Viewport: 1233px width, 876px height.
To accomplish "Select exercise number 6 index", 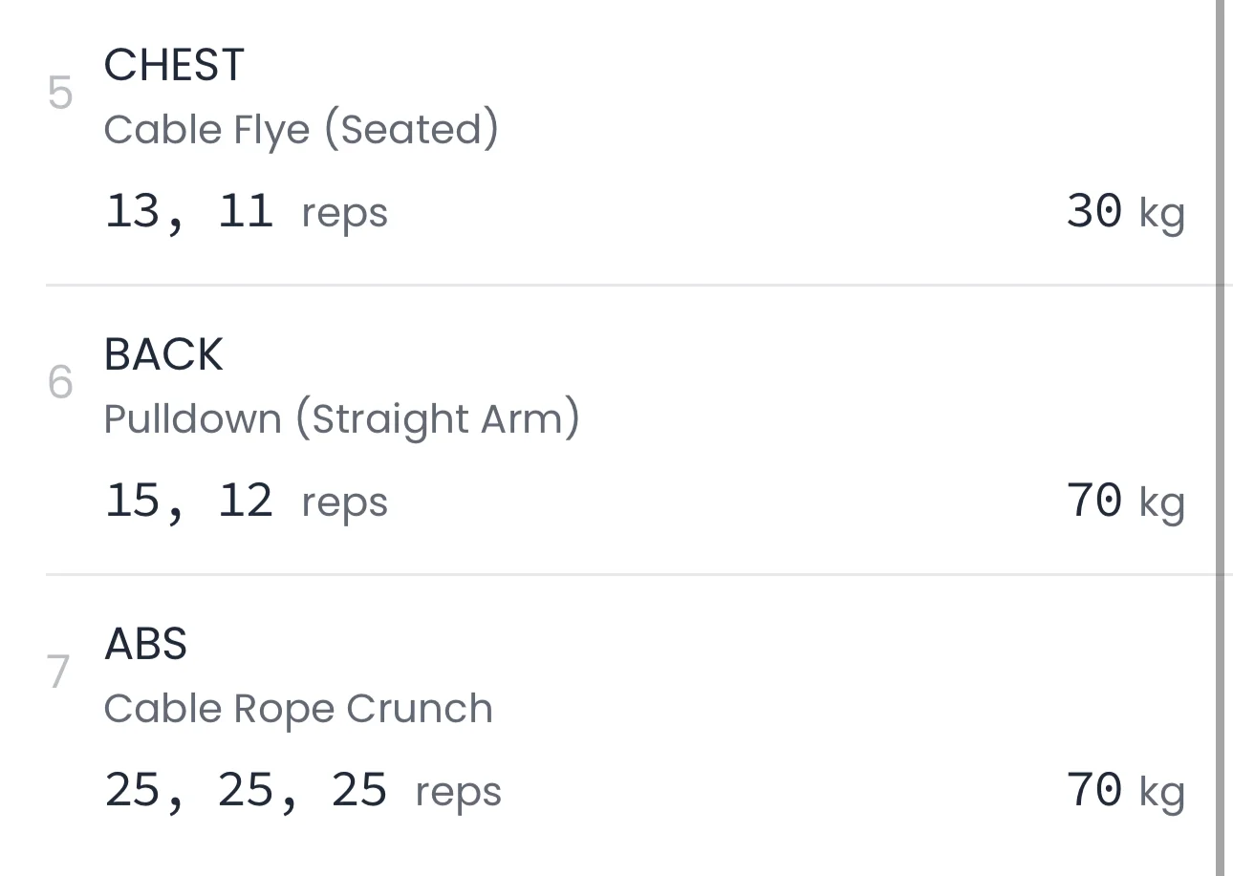I will pos(60,383).
